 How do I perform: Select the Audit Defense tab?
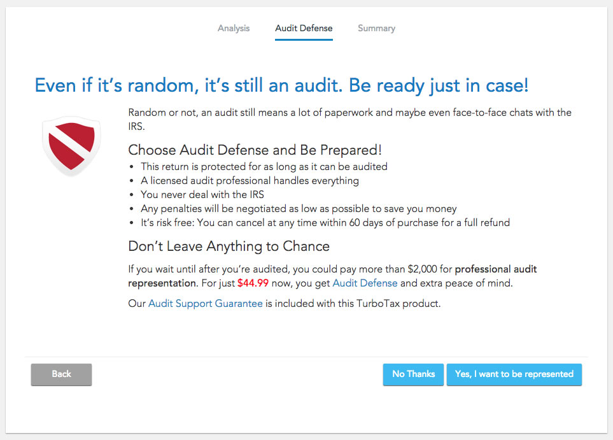click(x=304, y=28)
